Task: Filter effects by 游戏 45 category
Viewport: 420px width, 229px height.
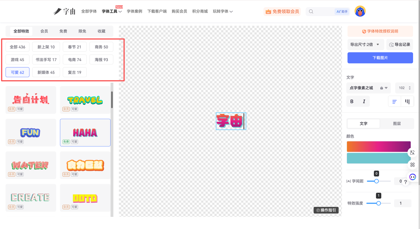Action: tap(17, 60)
